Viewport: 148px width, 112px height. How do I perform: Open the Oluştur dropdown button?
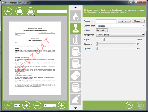click(138, 21)
